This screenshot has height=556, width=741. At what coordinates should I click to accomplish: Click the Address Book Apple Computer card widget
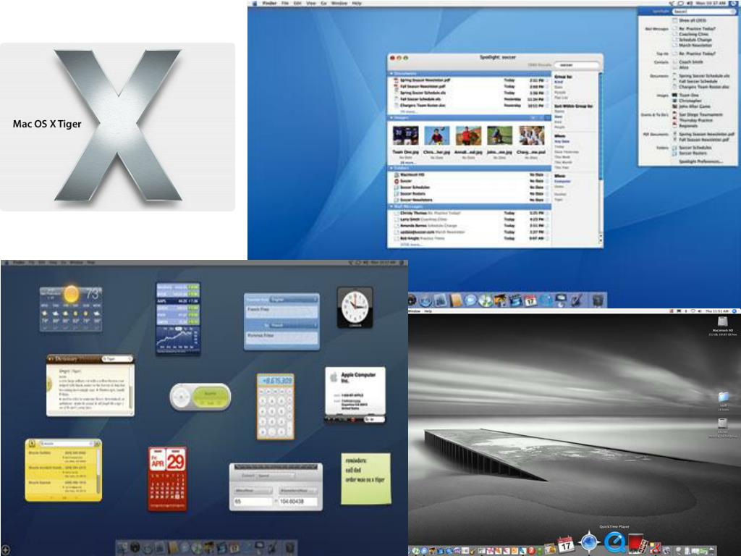[355, 395]
